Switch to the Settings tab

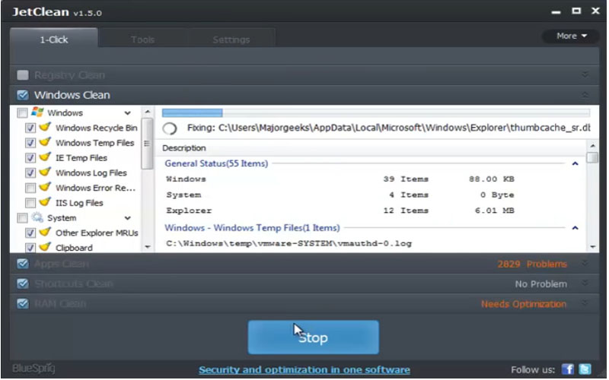pos(231,40)
